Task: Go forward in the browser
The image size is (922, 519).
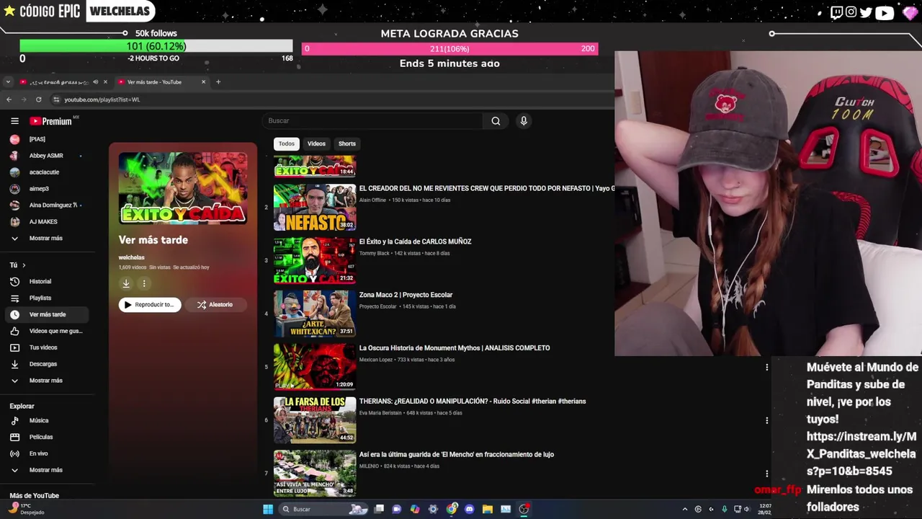Action: pos(23,99)
